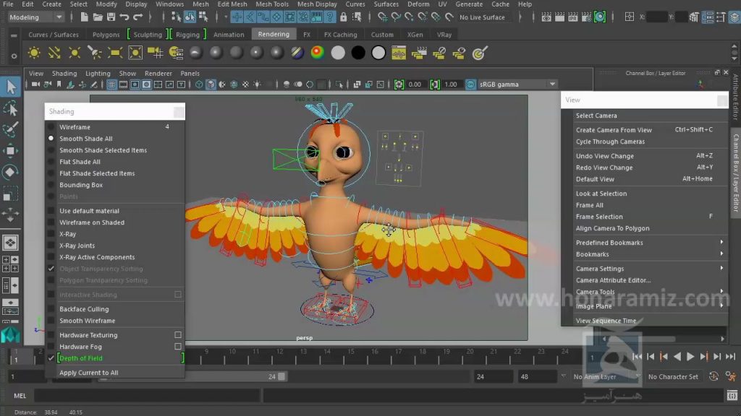The height and width of the screenshot is (416, 741).
Task: Click the black sphere material shelf icon
Action: click(358, 53)
